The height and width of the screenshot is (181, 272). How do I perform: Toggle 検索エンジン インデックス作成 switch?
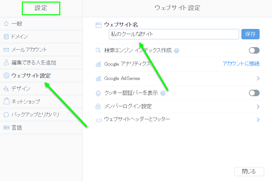click(x=254, y=50)
